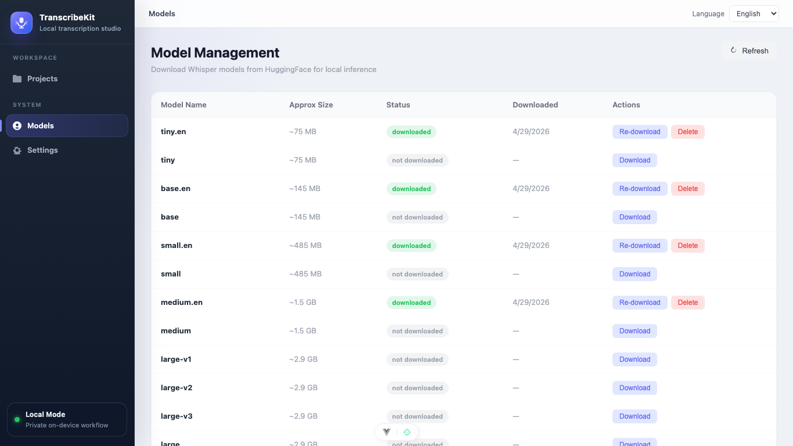Click the 4/29/2026 date for tiny.en
This screenshot has height=446, width=793.
(x=531, y=132)
